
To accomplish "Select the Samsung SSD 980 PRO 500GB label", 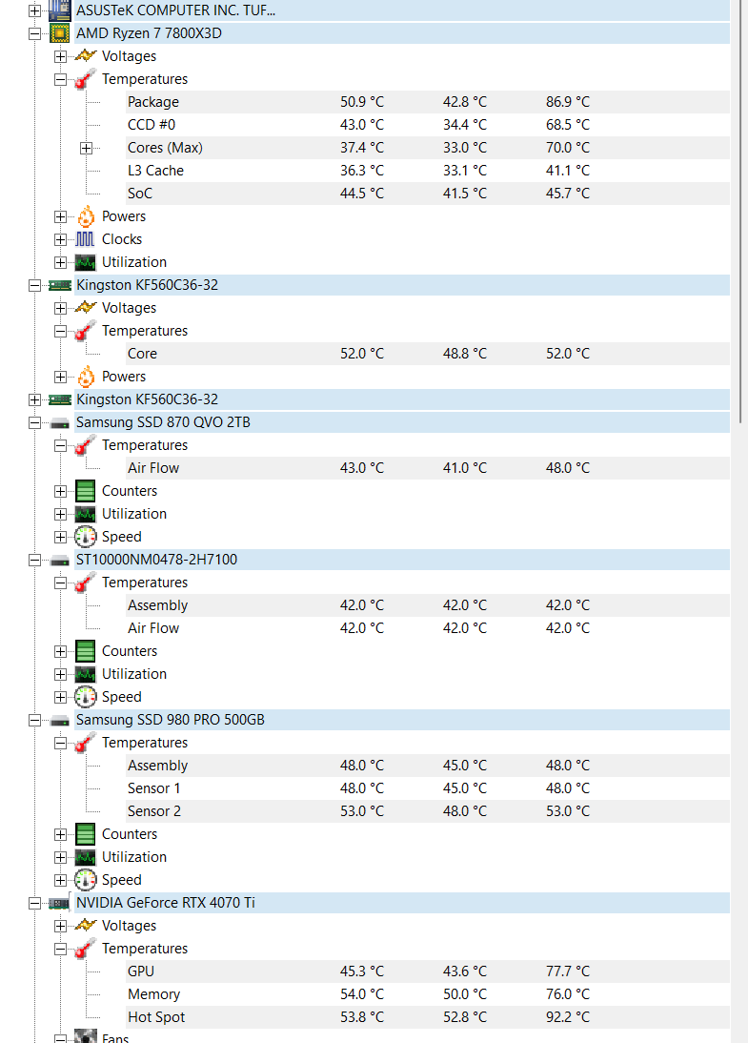I will pyautogui.click(x=171, y=720).
